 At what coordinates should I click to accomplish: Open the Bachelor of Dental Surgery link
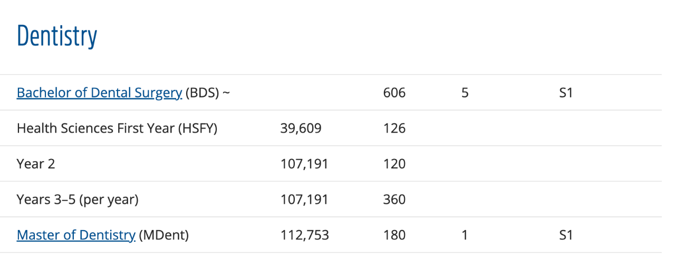(99, 93)
